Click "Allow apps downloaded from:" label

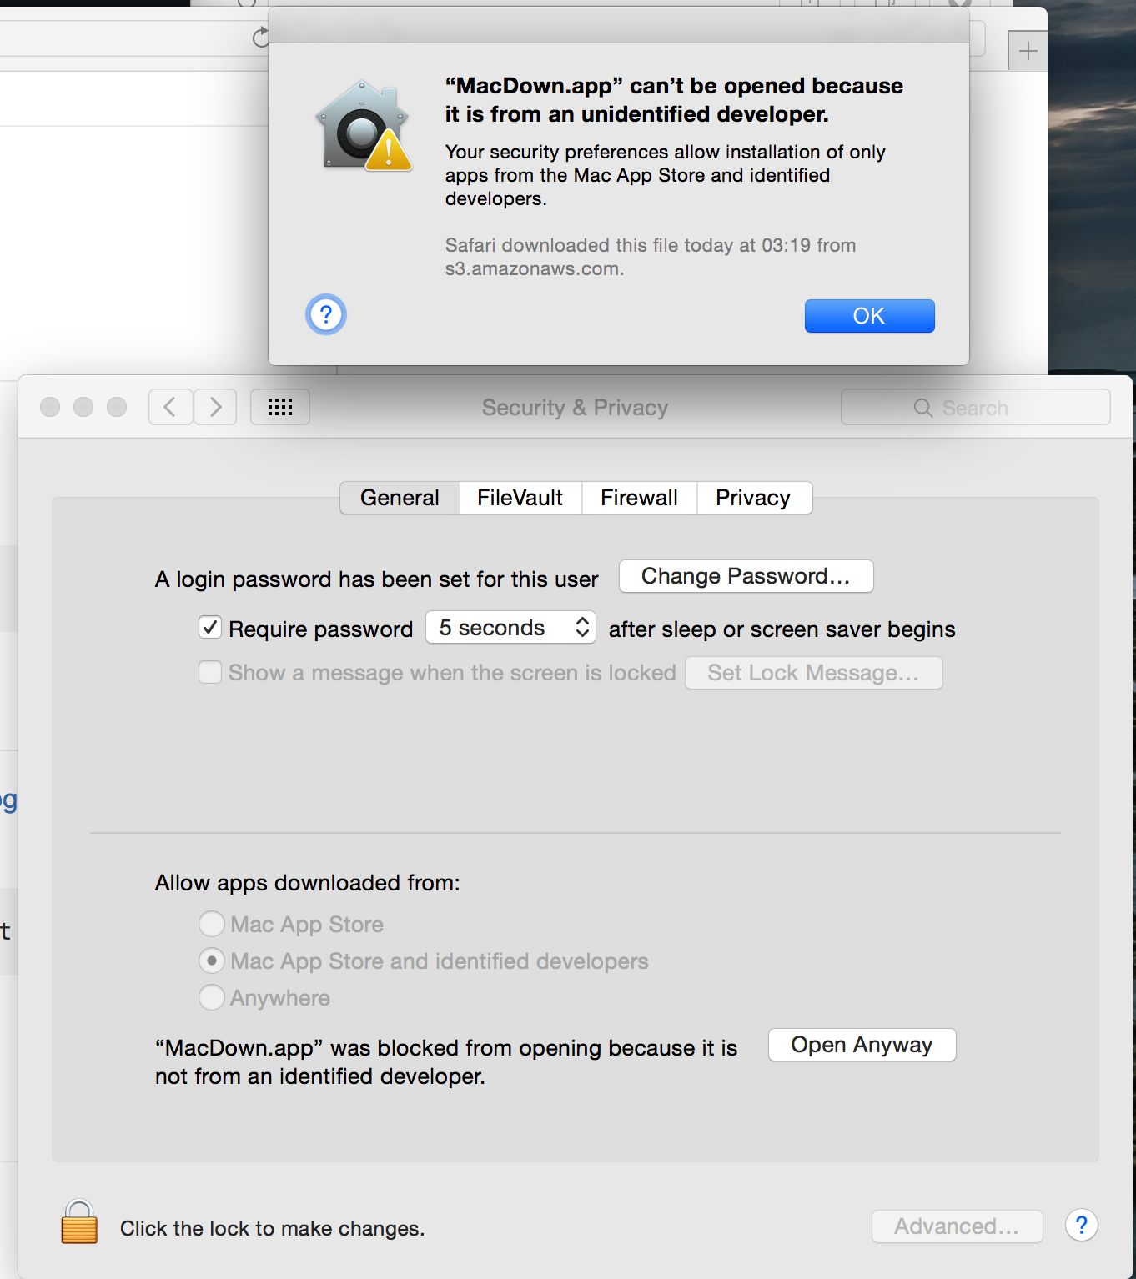307,883
